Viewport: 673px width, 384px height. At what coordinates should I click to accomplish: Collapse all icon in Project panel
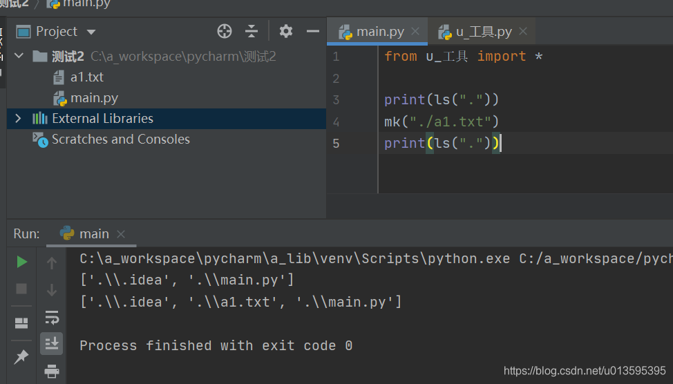252,31
